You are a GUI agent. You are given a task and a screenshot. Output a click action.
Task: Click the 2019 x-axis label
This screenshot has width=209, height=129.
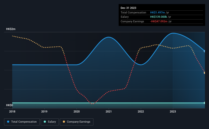[44, 111]
